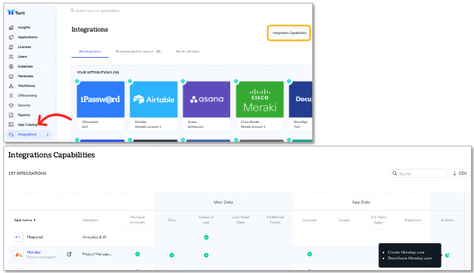474x273 pixels.
Task: Switch to Recommended to connect tab
Action: 138,52
